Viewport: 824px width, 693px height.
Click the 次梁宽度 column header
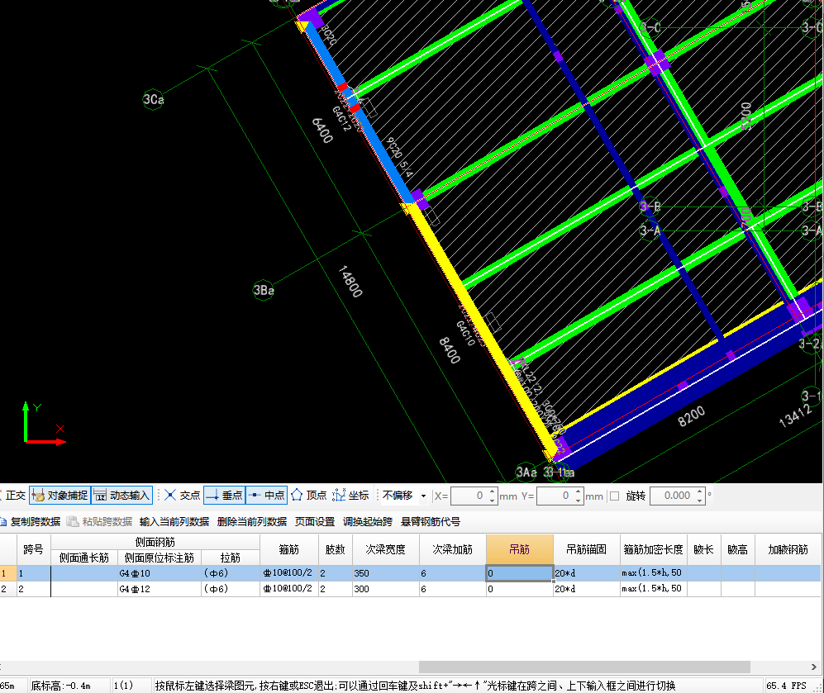pyautogui.click(x=386, y=549)
